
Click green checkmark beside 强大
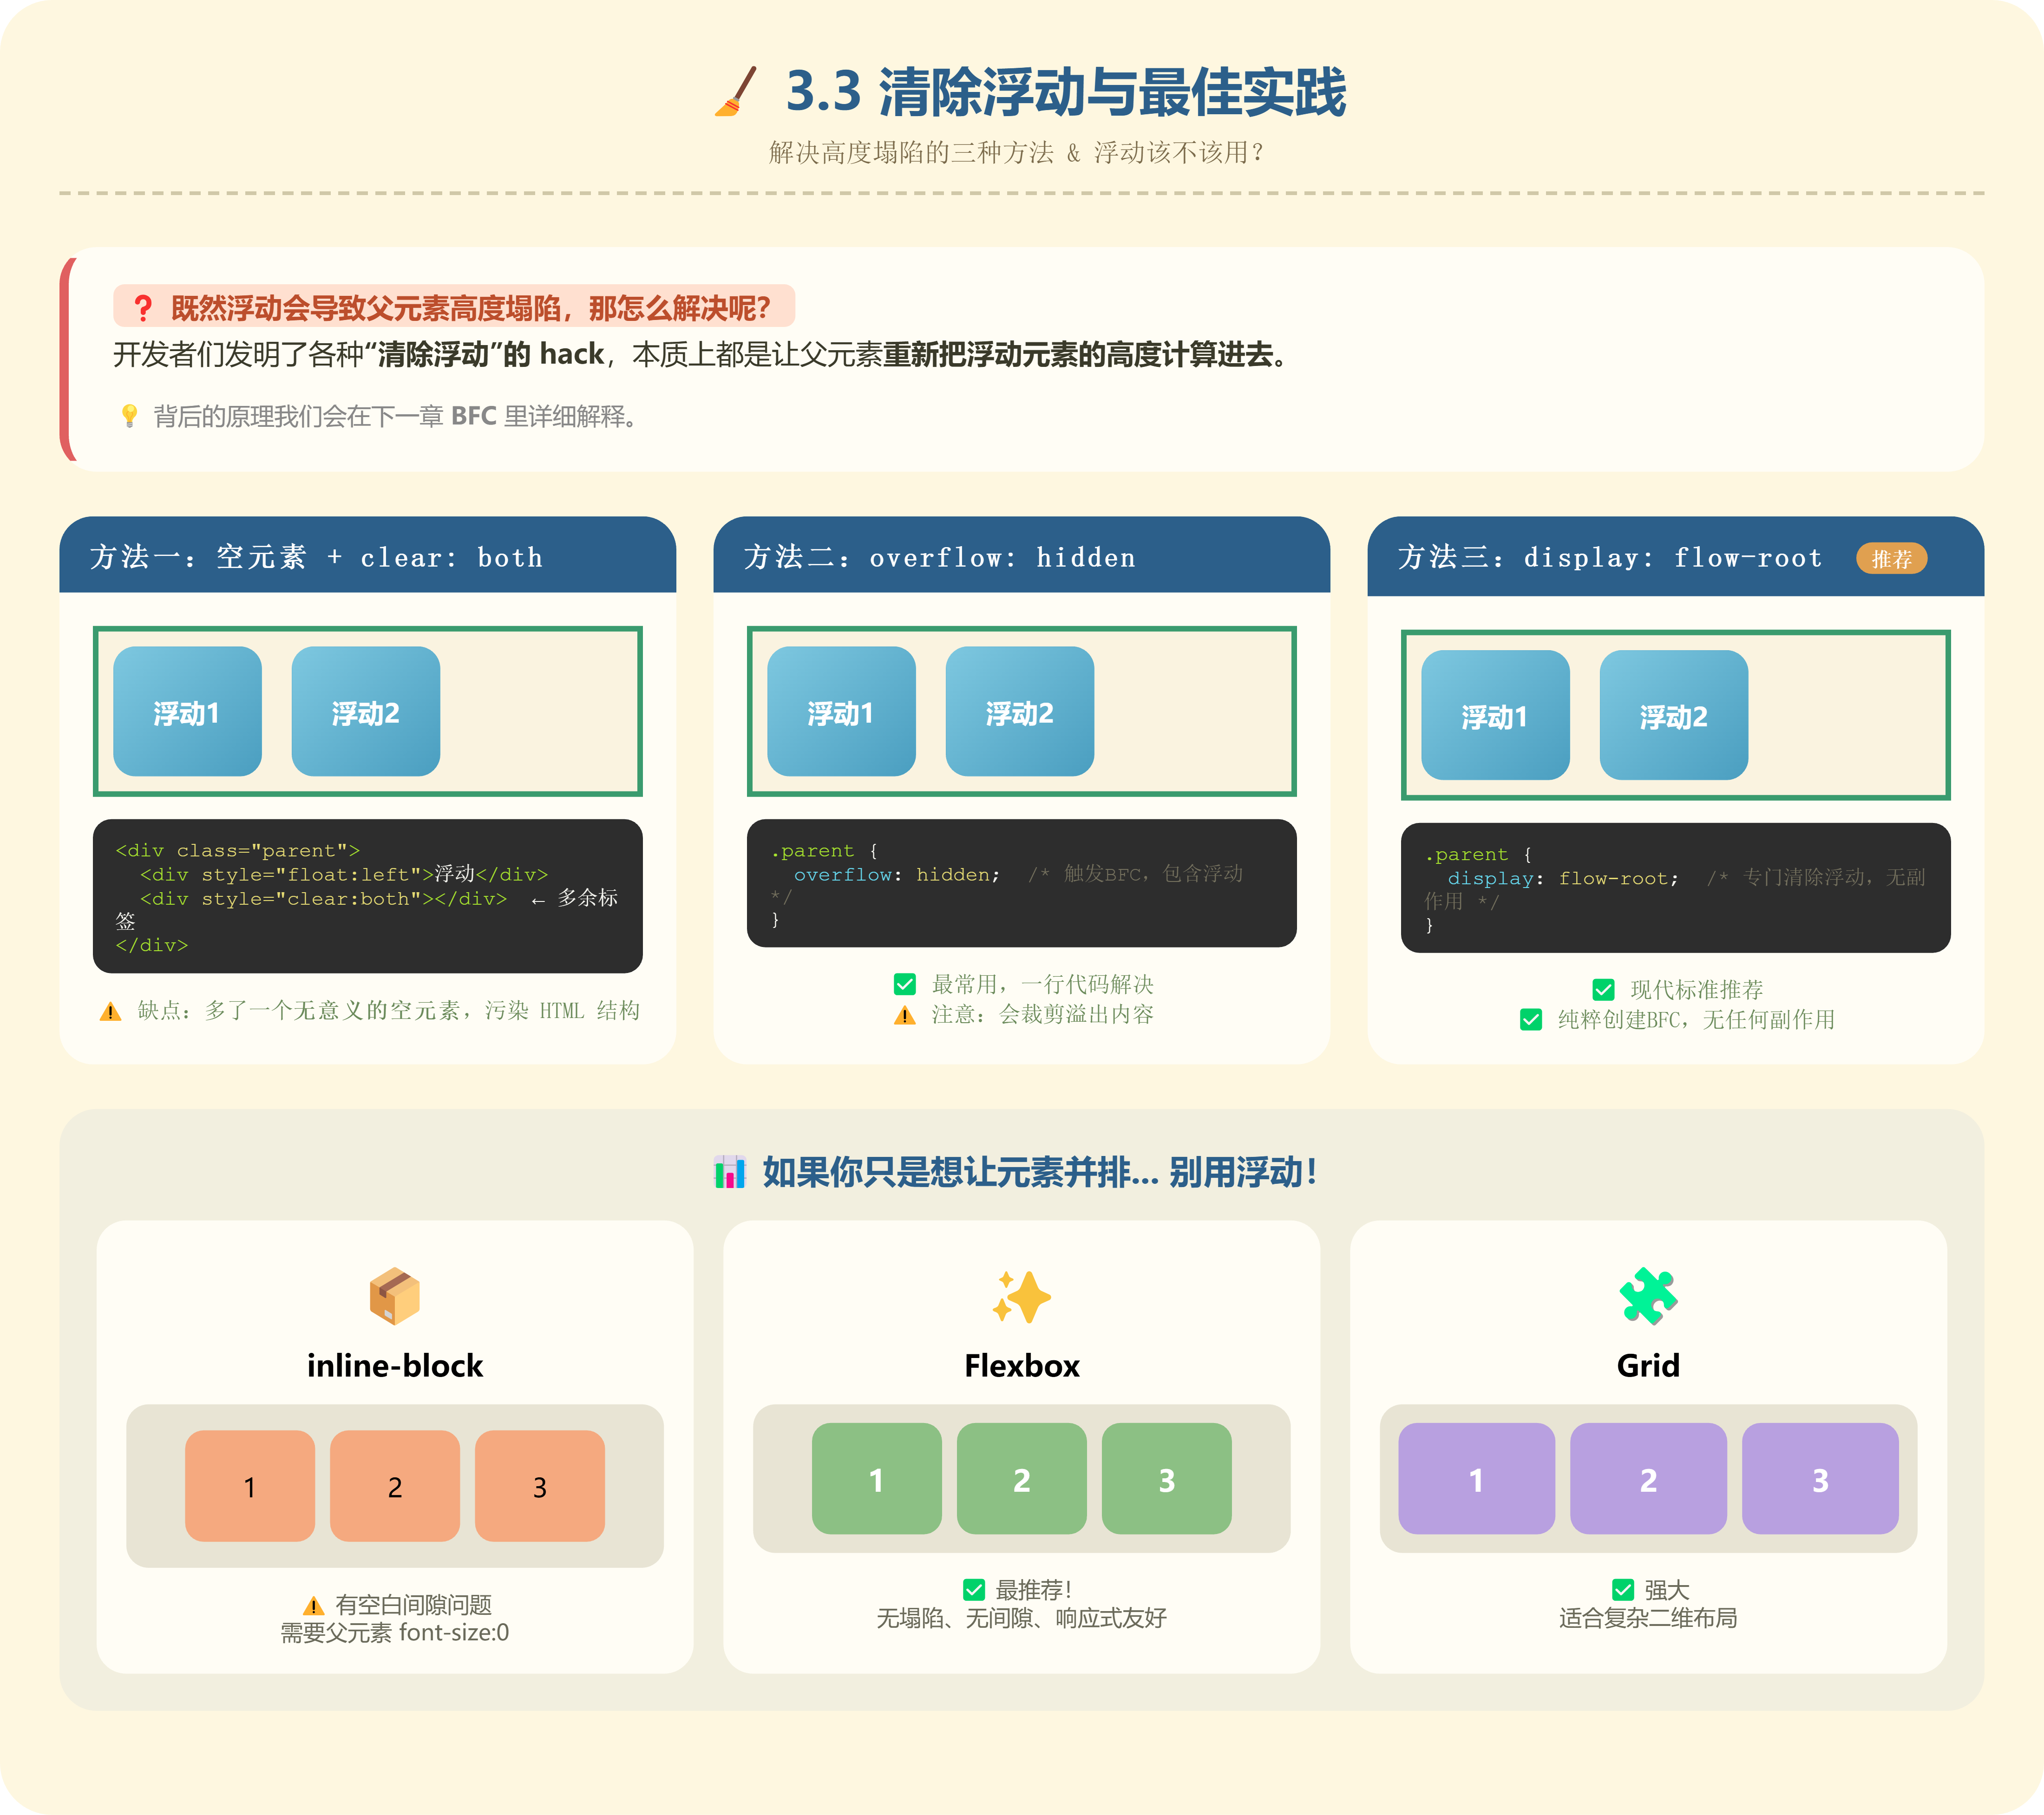click(1623, 1590)
